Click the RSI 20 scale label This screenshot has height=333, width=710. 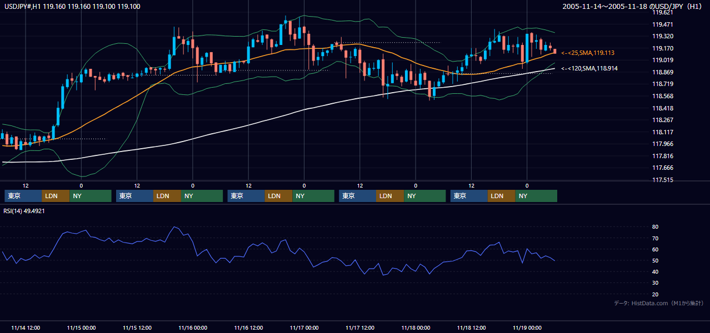pyautogui.click(x=656, y=294)
